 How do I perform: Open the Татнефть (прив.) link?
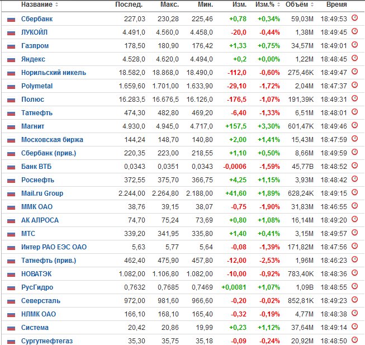pyautogui.click(x=49, y=261)
